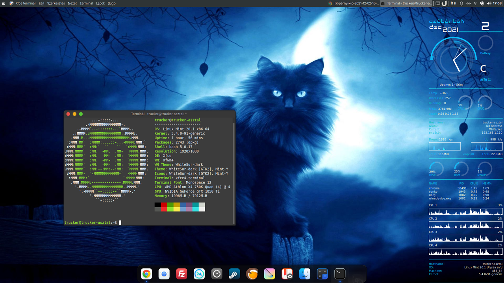Open the calculator from the dock
Viewport: 504px width, 283px height.
click(x=322, y=274)
